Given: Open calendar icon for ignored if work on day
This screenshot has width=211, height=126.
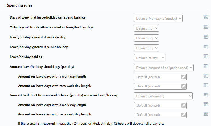Looking at the screenshot, I should click(x=206, y=37).
